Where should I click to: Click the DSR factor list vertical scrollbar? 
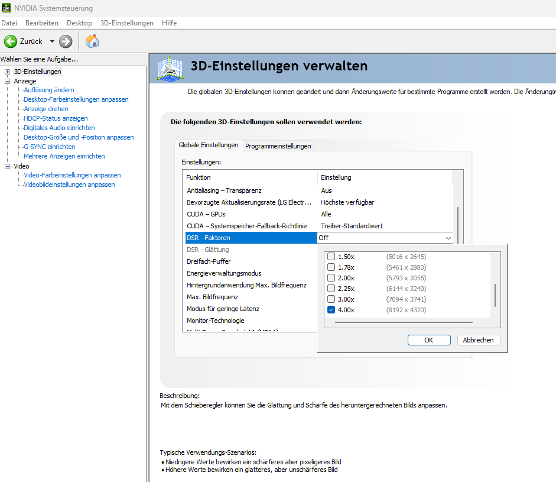click(495, 295)
